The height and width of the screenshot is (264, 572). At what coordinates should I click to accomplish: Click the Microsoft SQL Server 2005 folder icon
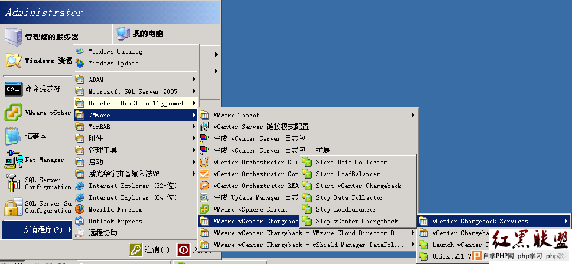[x=80, y=91]
